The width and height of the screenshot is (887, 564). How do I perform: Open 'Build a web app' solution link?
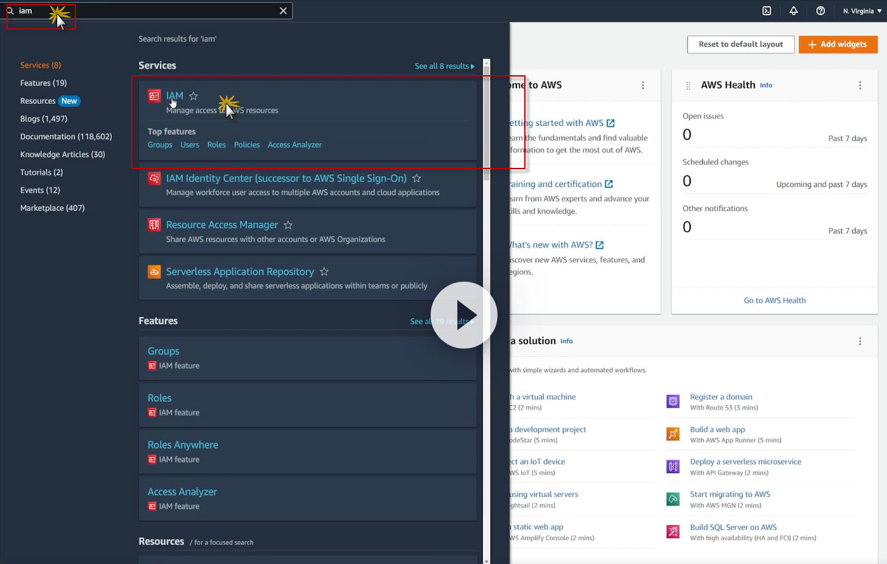(717, 430)
